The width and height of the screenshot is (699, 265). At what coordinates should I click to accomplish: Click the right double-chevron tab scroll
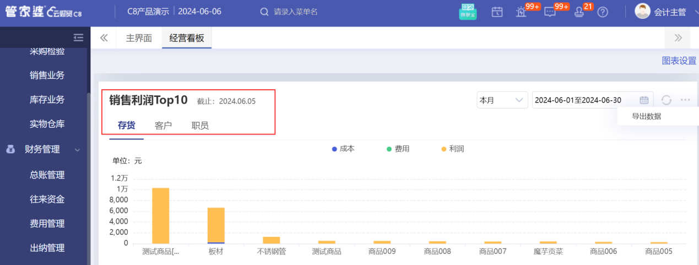678,38
